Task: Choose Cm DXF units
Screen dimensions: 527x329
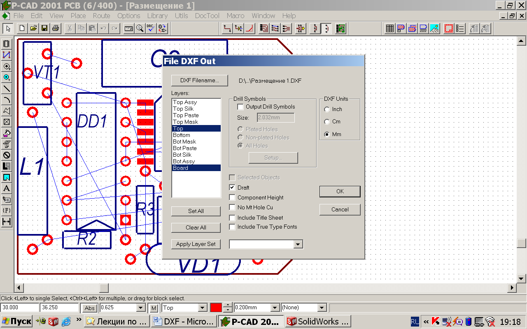Action: [x=327, y=122]
